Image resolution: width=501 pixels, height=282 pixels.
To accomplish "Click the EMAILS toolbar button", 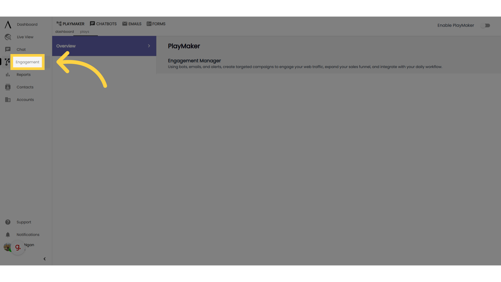I will [132, 23].
